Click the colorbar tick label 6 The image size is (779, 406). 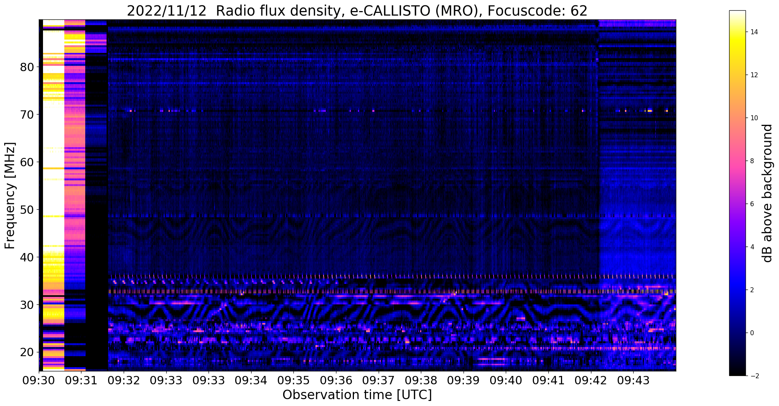coord(752,204)
